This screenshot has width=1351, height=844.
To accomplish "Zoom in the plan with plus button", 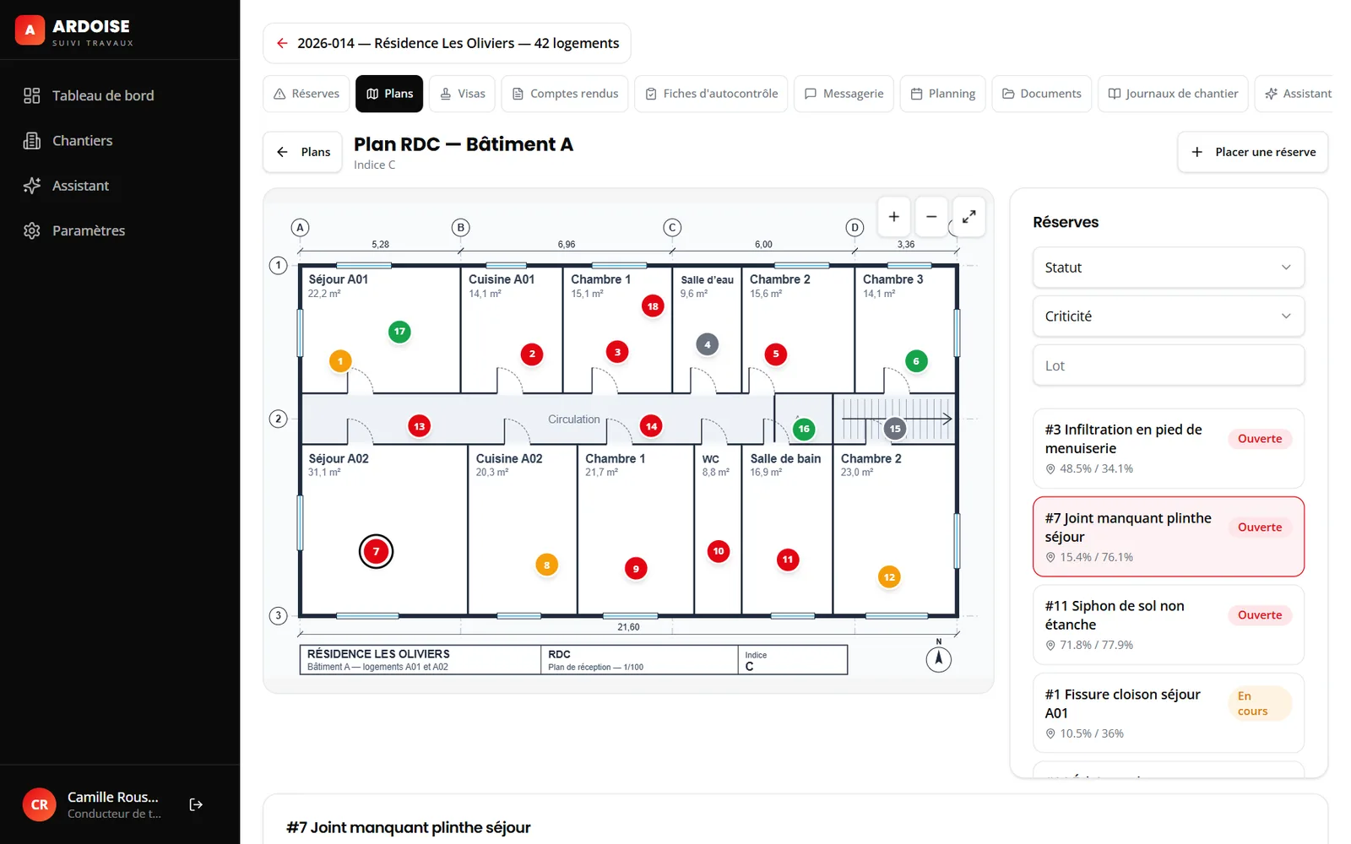I will tap(893, 217).
